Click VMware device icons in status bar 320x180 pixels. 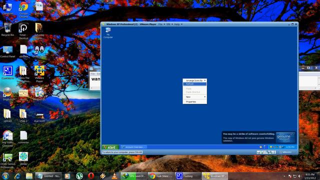click(x=266, y=152)
